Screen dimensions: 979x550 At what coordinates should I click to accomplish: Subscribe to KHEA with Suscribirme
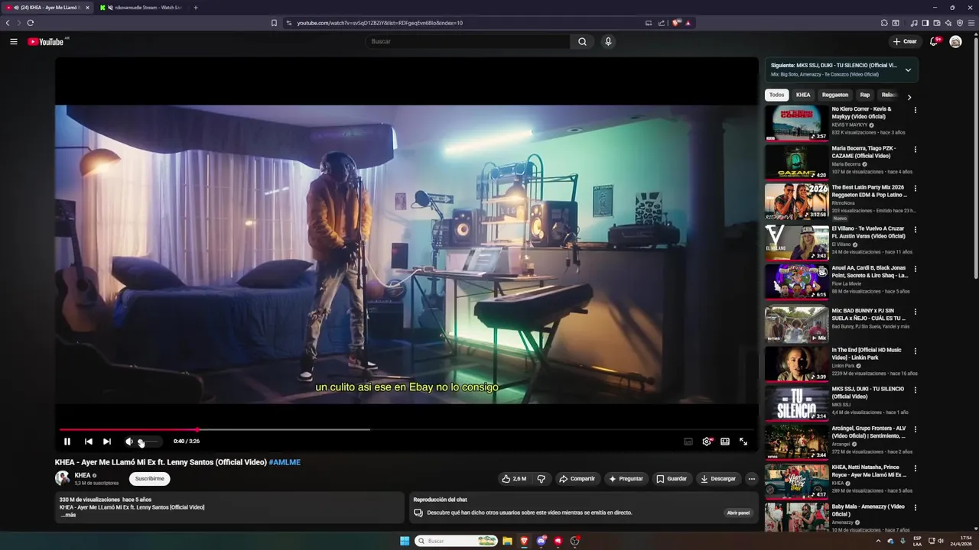click(149, 479)
